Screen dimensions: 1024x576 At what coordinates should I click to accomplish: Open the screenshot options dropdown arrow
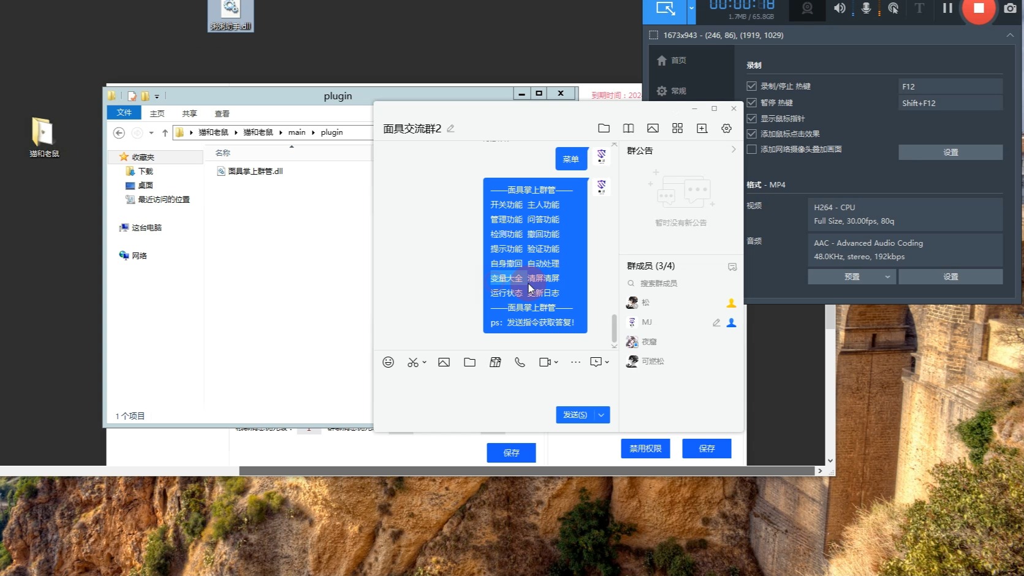tap(424, 363)
